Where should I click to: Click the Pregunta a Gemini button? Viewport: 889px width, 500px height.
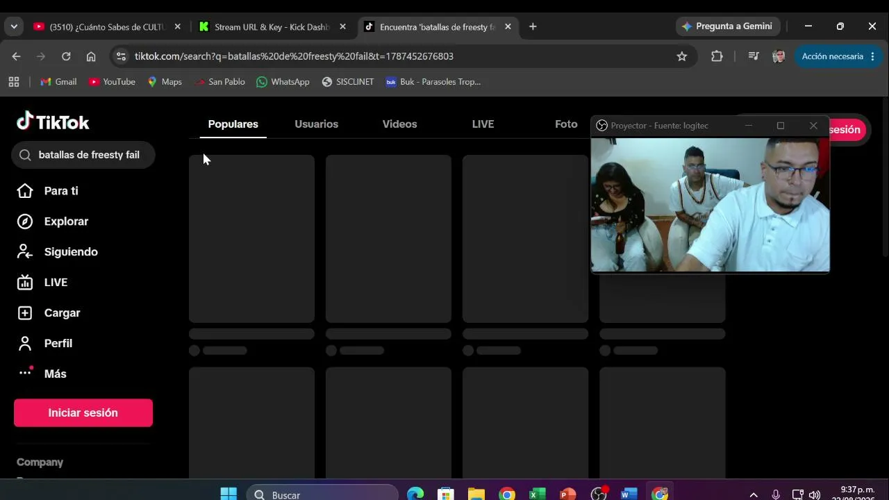click(x=728, y=26)
